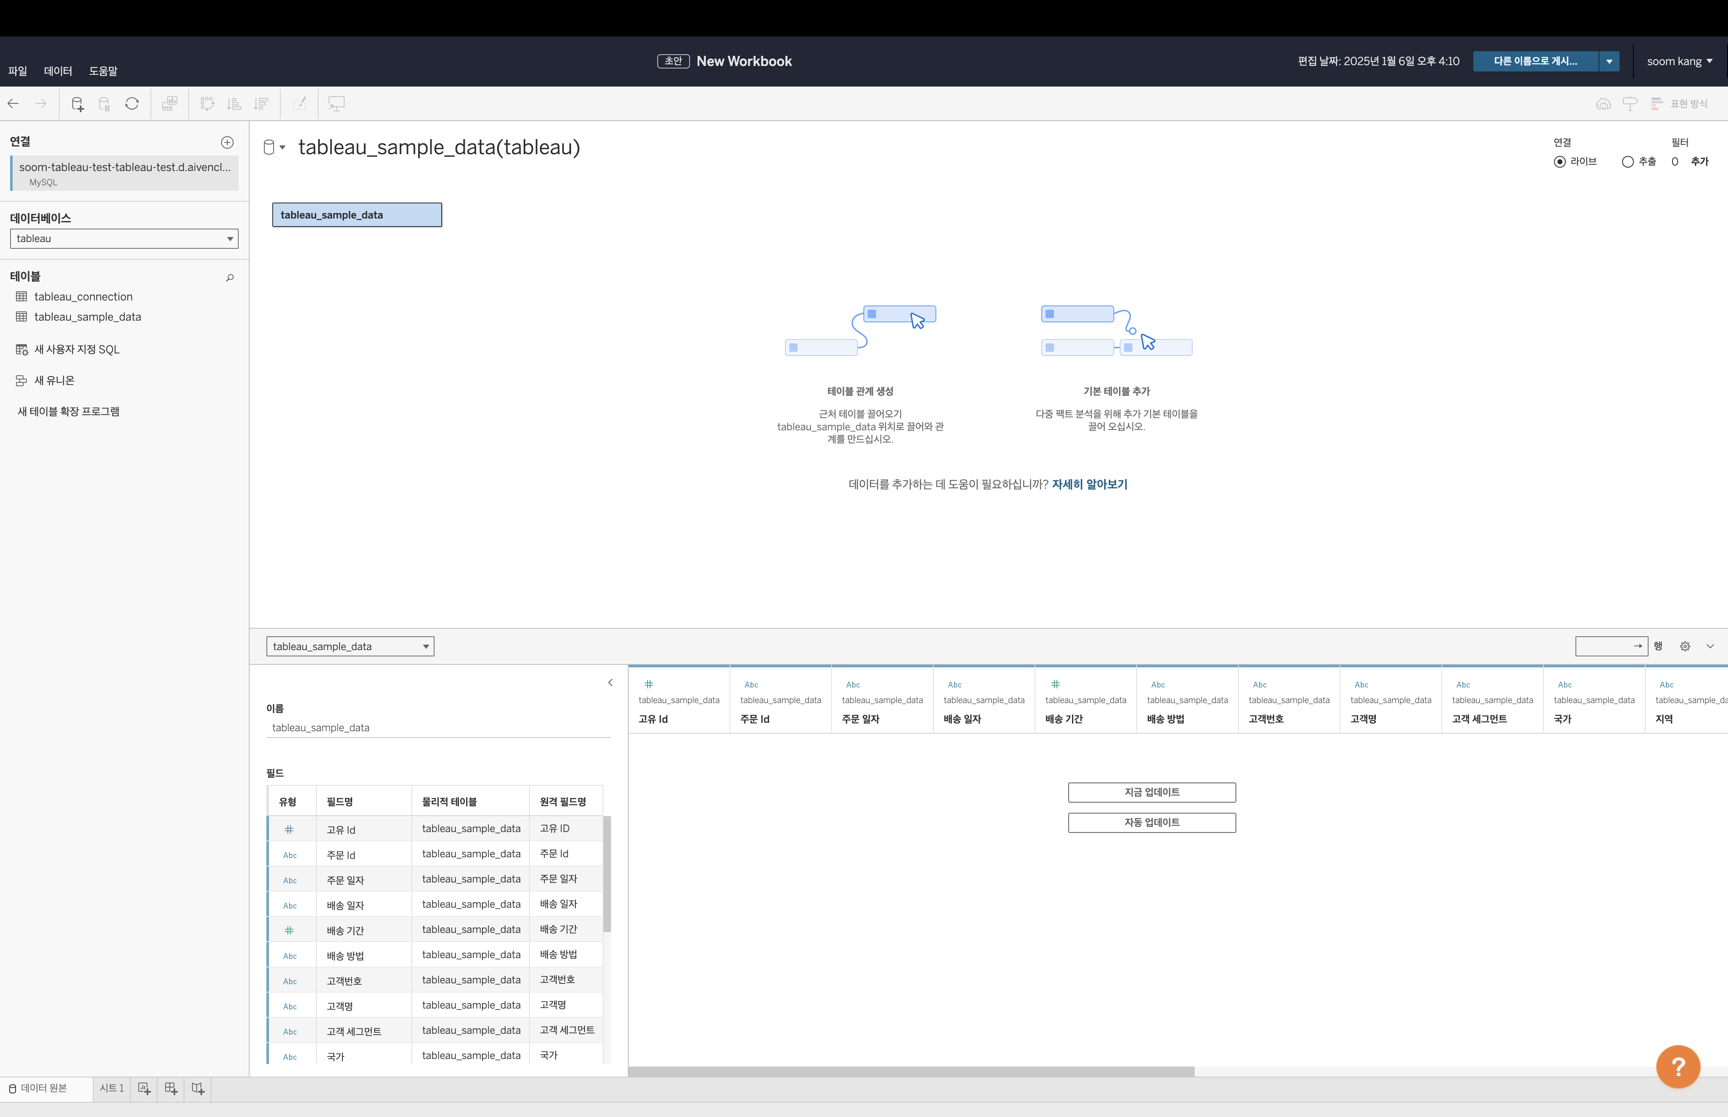
Task: Click the new story tab icon
Action: coord(198,1089)
